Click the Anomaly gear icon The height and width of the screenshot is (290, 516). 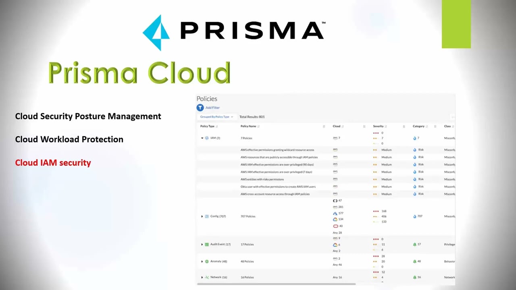point(207,261)
